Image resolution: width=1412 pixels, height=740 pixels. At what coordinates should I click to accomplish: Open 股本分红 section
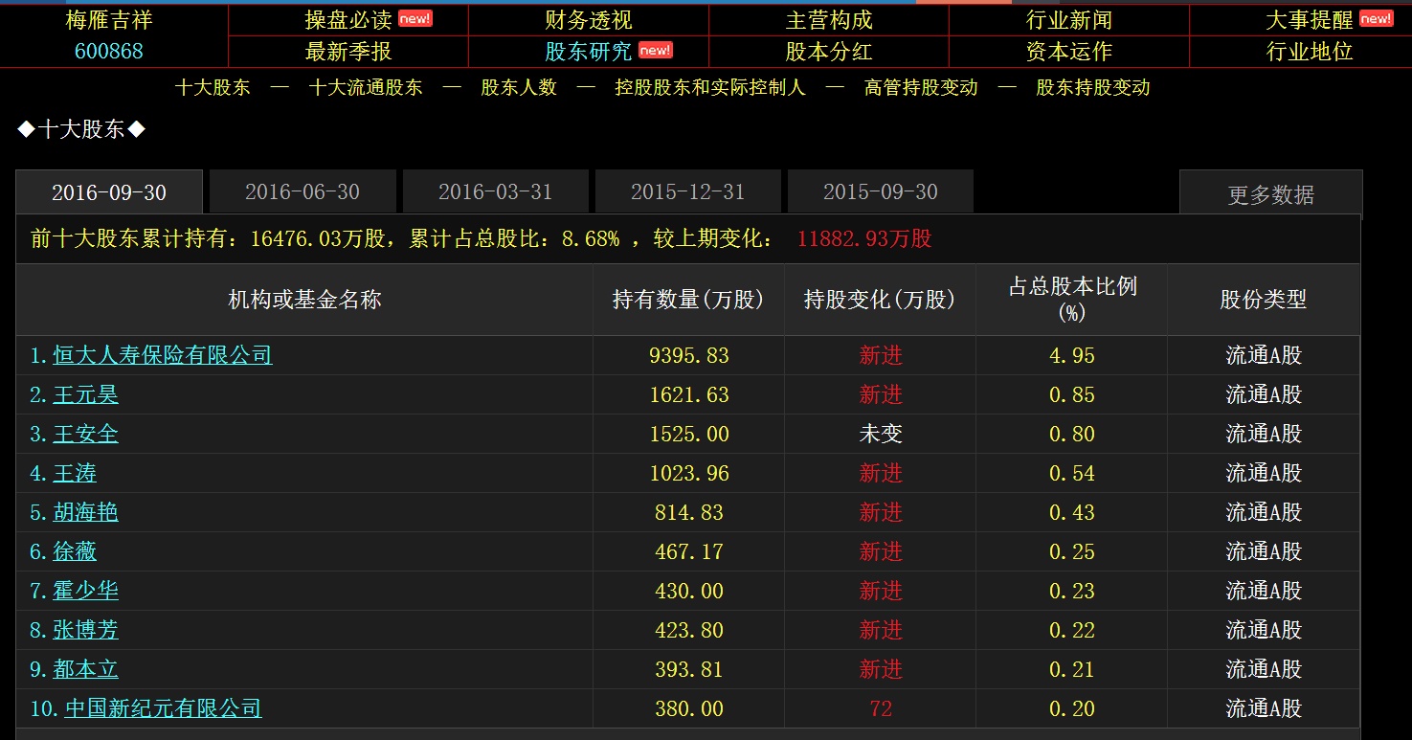pyautogui.click(x=829, y=52)
